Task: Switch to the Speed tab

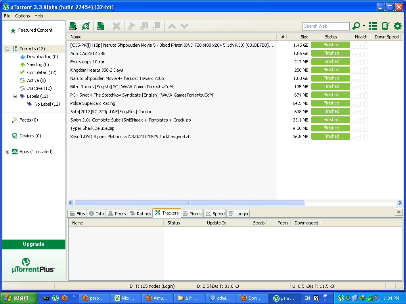Action: 215,213
